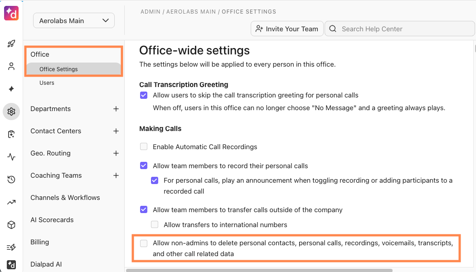The width and height of the screenshot is (476, 272).
Task: Focus the Search Help Center field
Action: 399,29
